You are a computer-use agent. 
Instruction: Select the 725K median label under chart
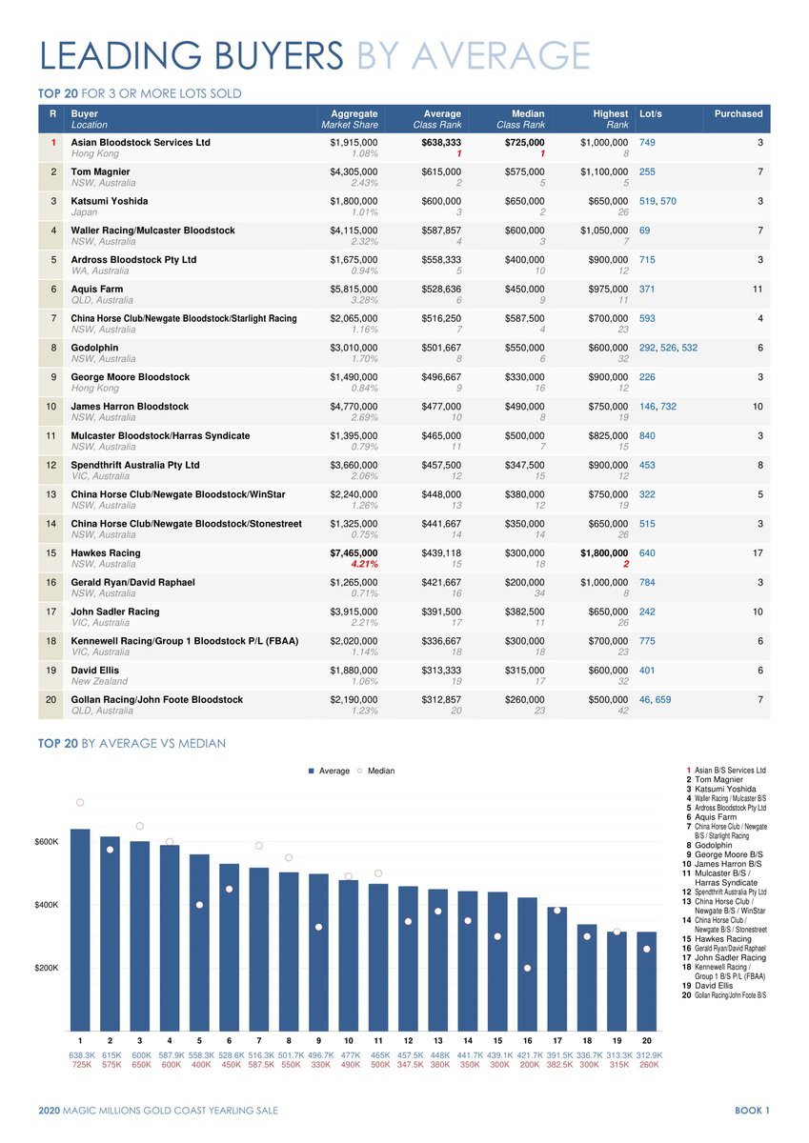point(81,1067)
